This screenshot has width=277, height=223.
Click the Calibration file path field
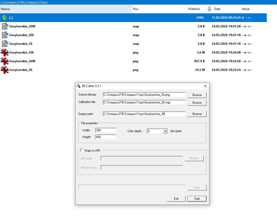pos(144,102)
